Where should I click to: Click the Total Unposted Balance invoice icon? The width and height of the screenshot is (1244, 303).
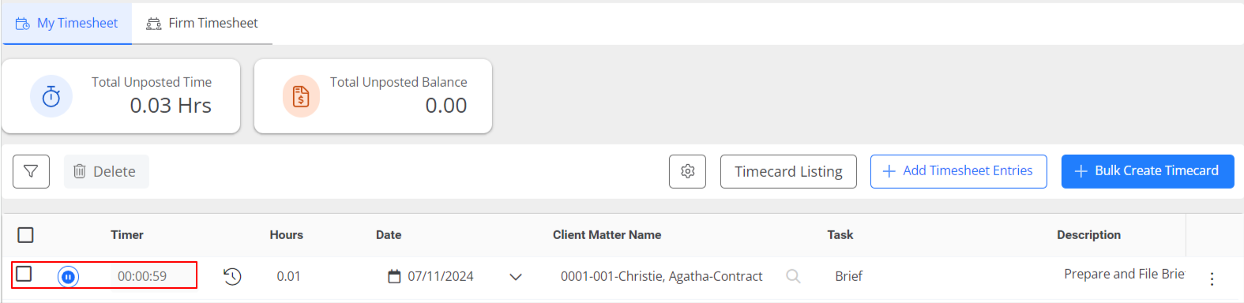pyautogui.click(x=301, y=96)
